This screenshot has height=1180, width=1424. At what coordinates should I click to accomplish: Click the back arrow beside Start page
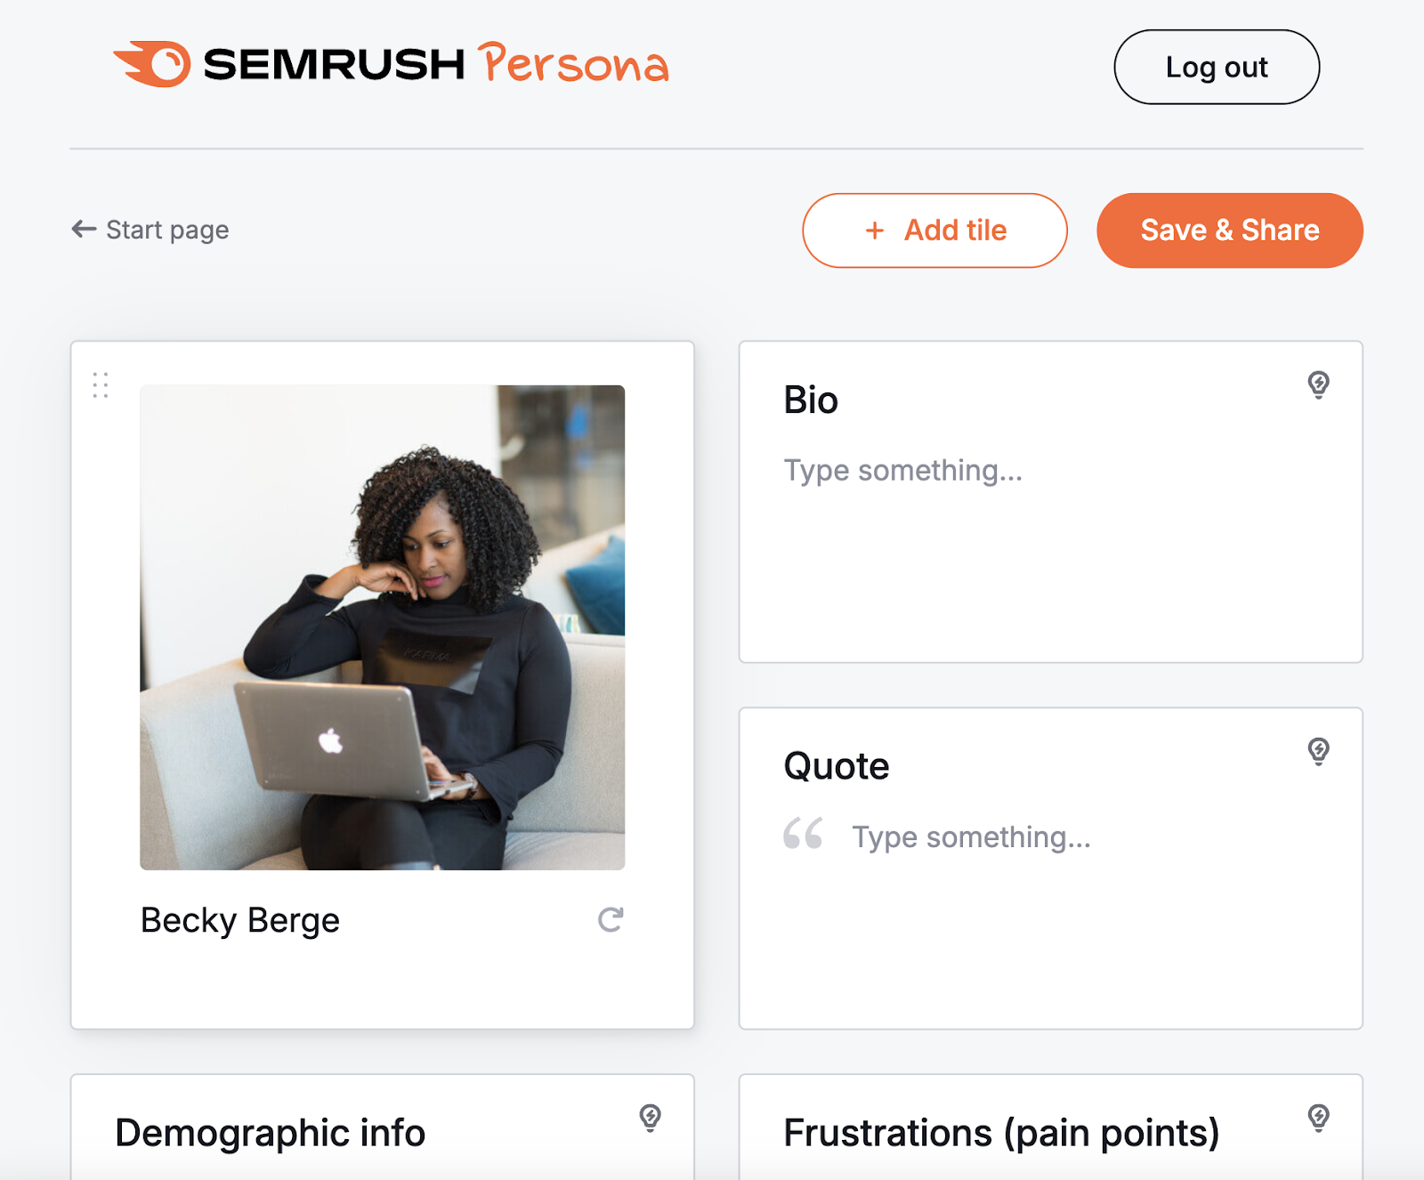coord(83,229)
